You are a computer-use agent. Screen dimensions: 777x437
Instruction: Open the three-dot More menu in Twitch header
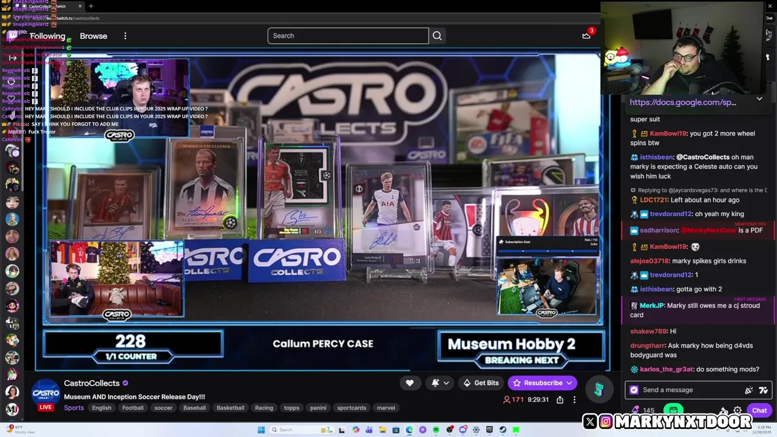coord(125,36)
